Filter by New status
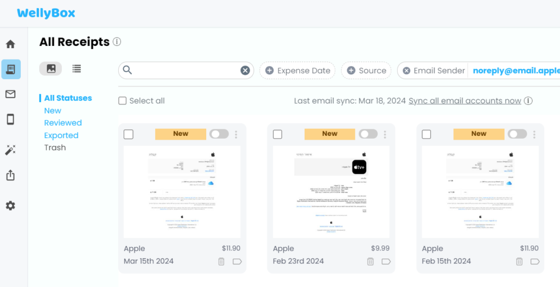 pyautogui.click(x=52, y=111)
